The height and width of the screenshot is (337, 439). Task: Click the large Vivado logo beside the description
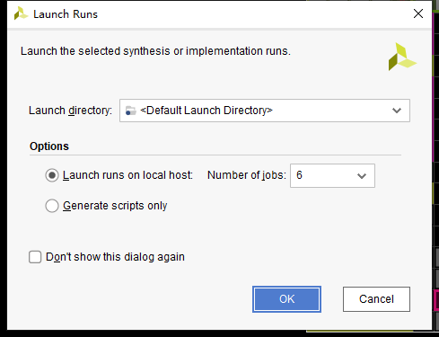point(402,57)
